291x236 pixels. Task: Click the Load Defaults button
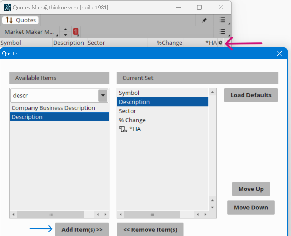(x=251, y=95)
